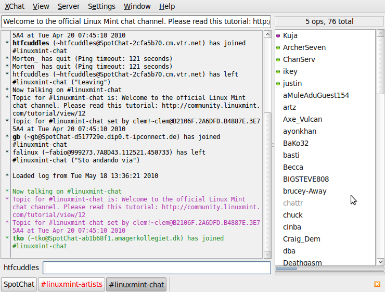Select the greyed-out user chattr
This screenshot has width=385, height=292.
(x=325, y=204)
